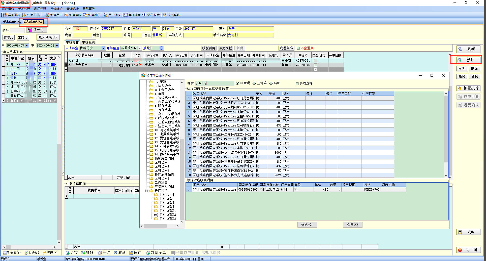486x261 pixels.
Task: Switch to the 单据查询 tab
Action: [x=88, y=42]
